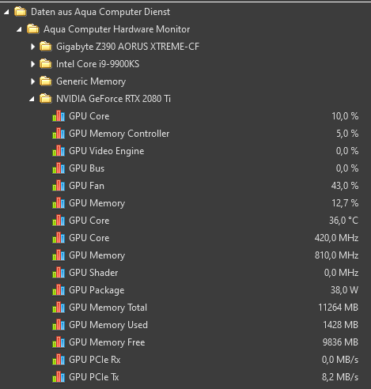Select the NVIDIA GeForce RTX 2080 Ti label
371x389 pixels.
(x=113, y=99)
